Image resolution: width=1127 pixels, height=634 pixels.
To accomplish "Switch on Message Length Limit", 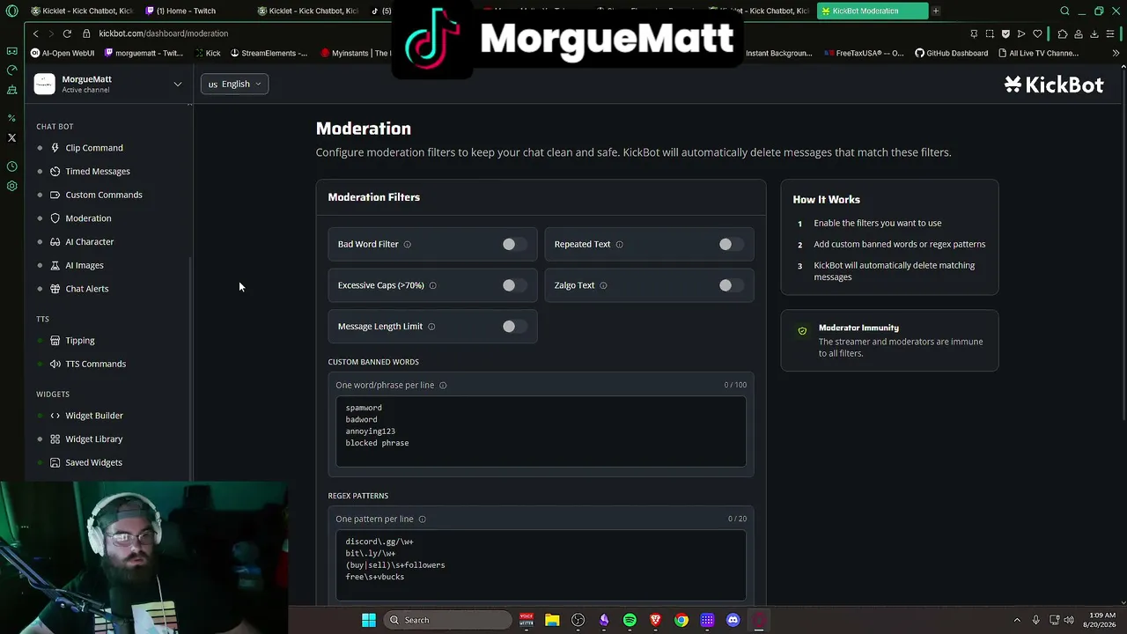I will pos(514,326).
